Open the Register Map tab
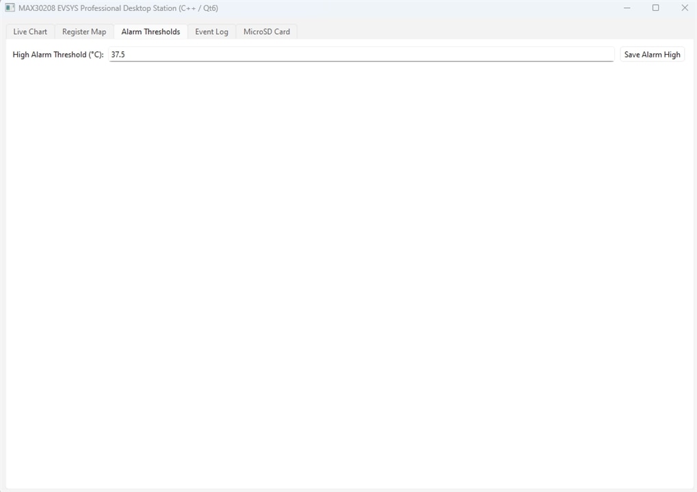Image resolution: width=697 pixels, height=492 pixels. (84, 31)
